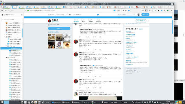This screenshot has height=104, width=185.
Task: Open Messages in Twitter nav
Action: 77,14
